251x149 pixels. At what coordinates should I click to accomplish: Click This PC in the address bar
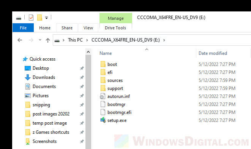[75, 40]
